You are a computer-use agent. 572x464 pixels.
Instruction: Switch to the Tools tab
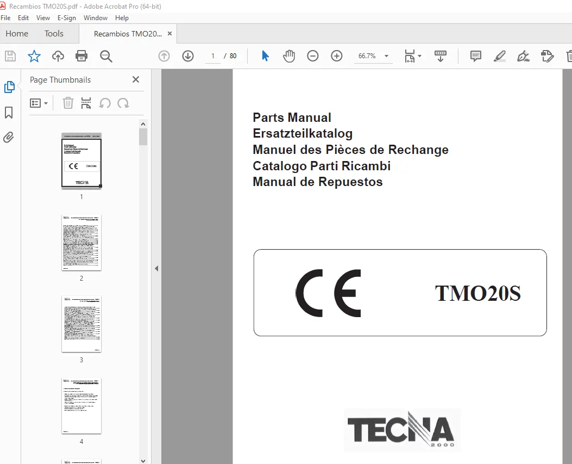coord(54,34)
